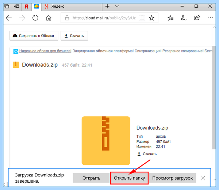Open a new tab with plus
This screenshot has height=190, width=219.
pyautogui.click(x=107, y=6)
